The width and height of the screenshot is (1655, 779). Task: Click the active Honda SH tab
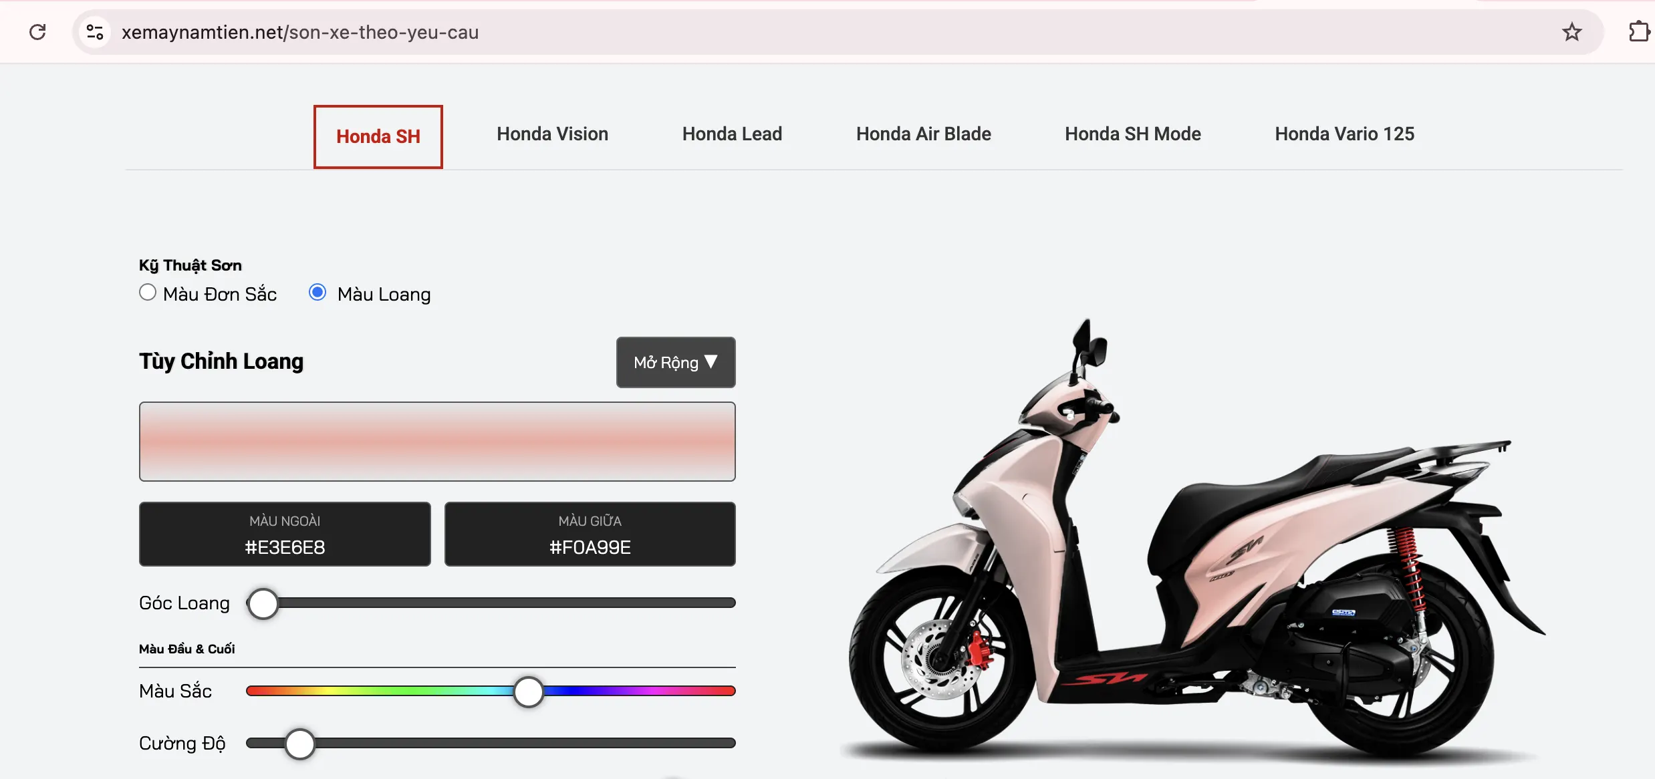coord(378,137)
